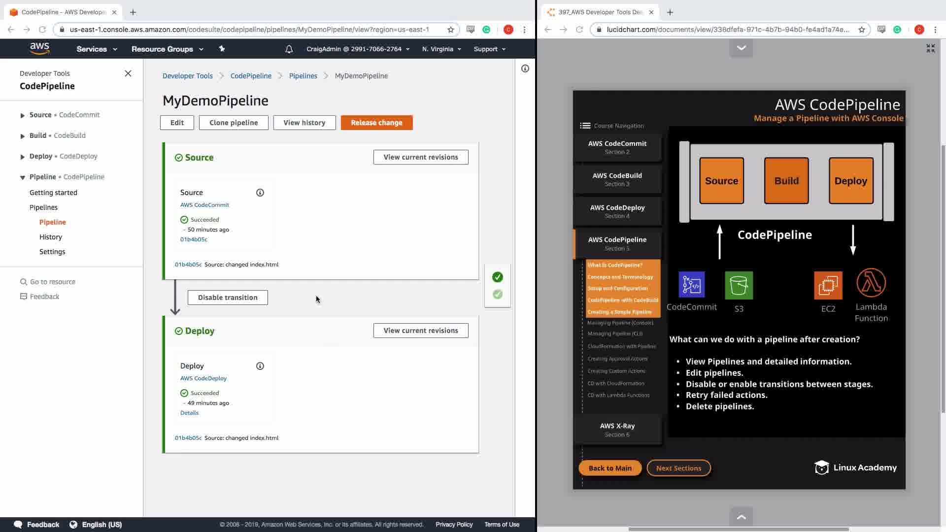Open Source action info icon
Image resolution: width=946 pixels, height=532 pixels.
(x=260, y=193)
